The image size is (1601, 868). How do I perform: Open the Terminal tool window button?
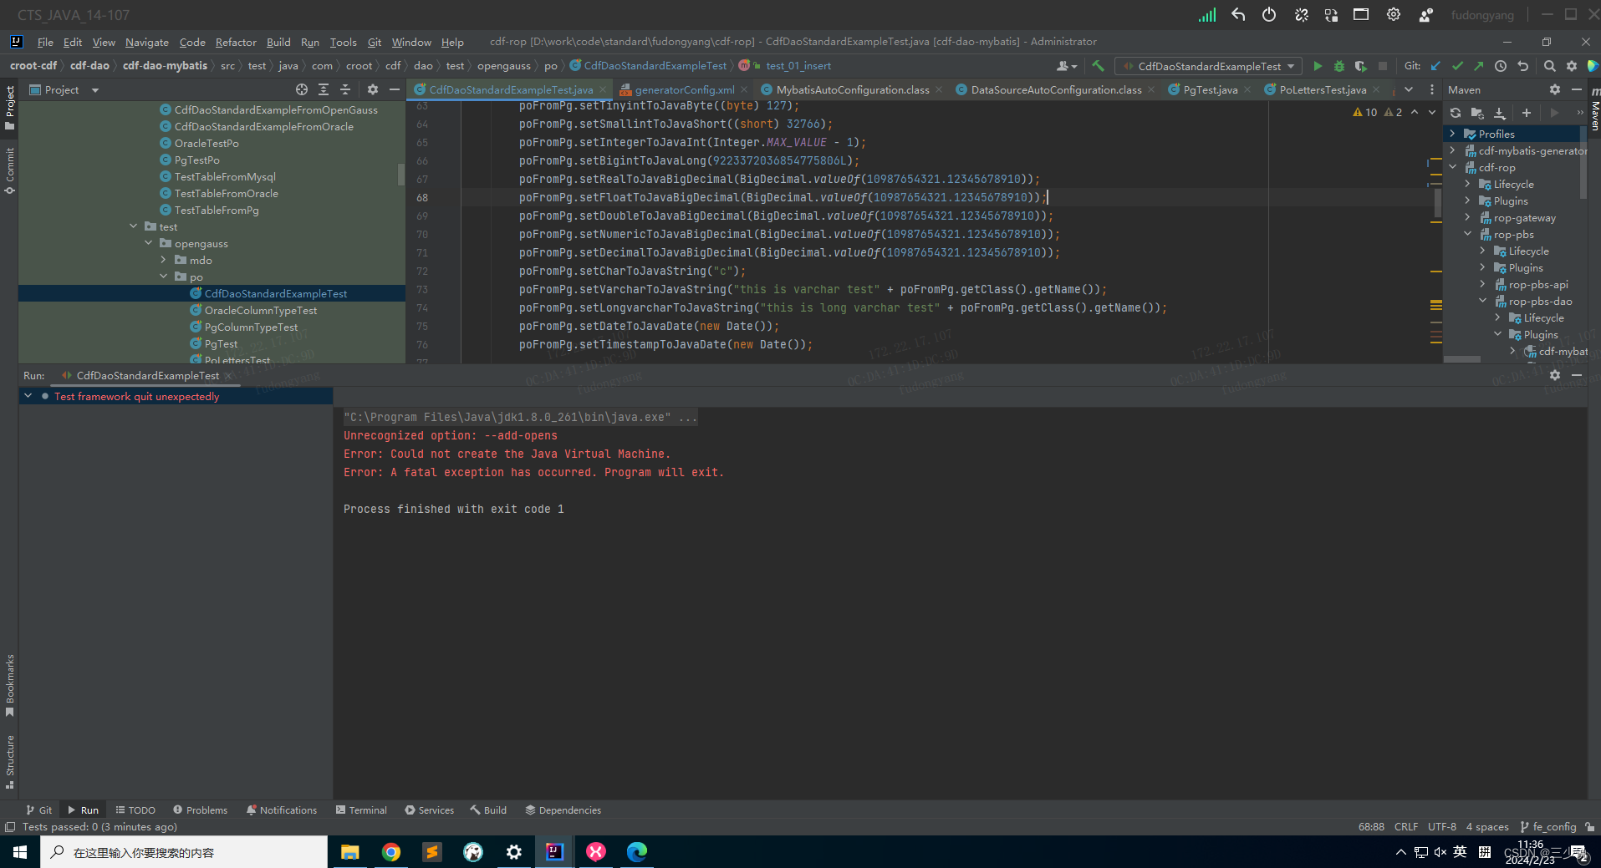pos(361,810)
